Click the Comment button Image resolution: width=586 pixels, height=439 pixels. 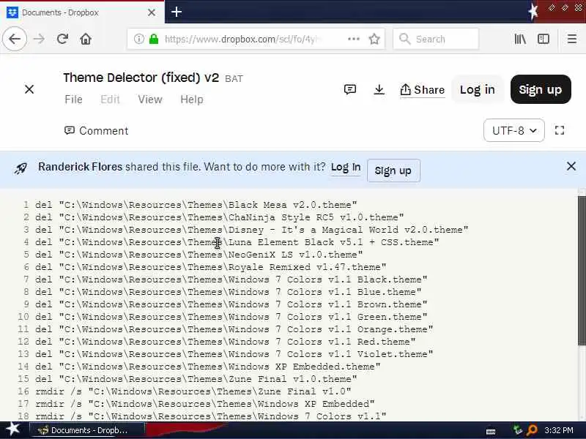pos(97,131)
